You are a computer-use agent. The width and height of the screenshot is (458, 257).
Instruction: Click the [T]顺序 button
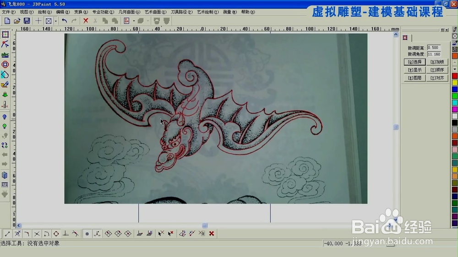[x=437, y=70]
